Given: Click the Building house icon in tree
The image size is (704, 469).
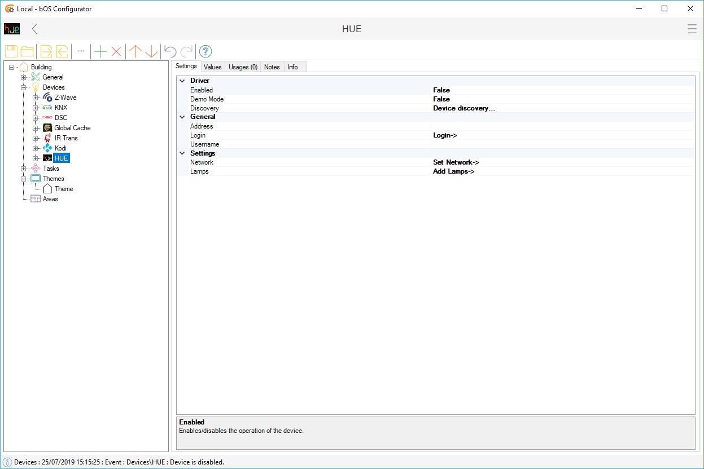Looking at the screenshot, I should pos(24,67).
